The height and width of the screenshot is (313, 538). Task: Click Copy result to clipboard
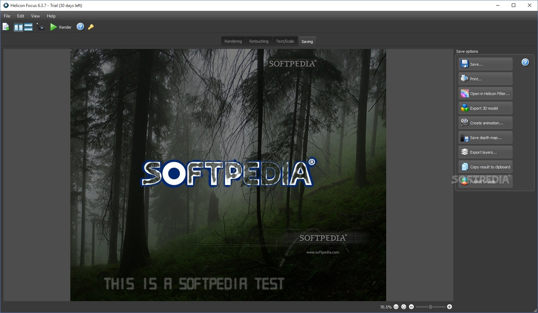486,167
